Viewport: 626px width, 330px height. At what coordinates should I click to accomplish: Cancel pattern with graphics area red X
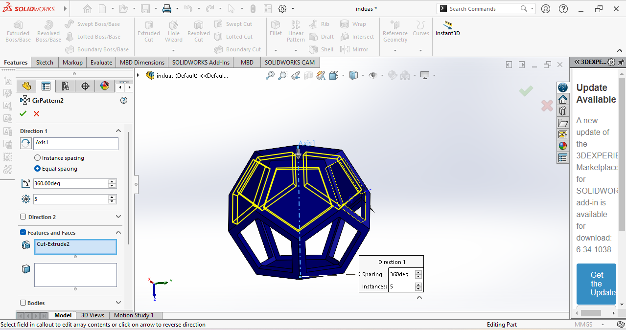tap(547, 105)
